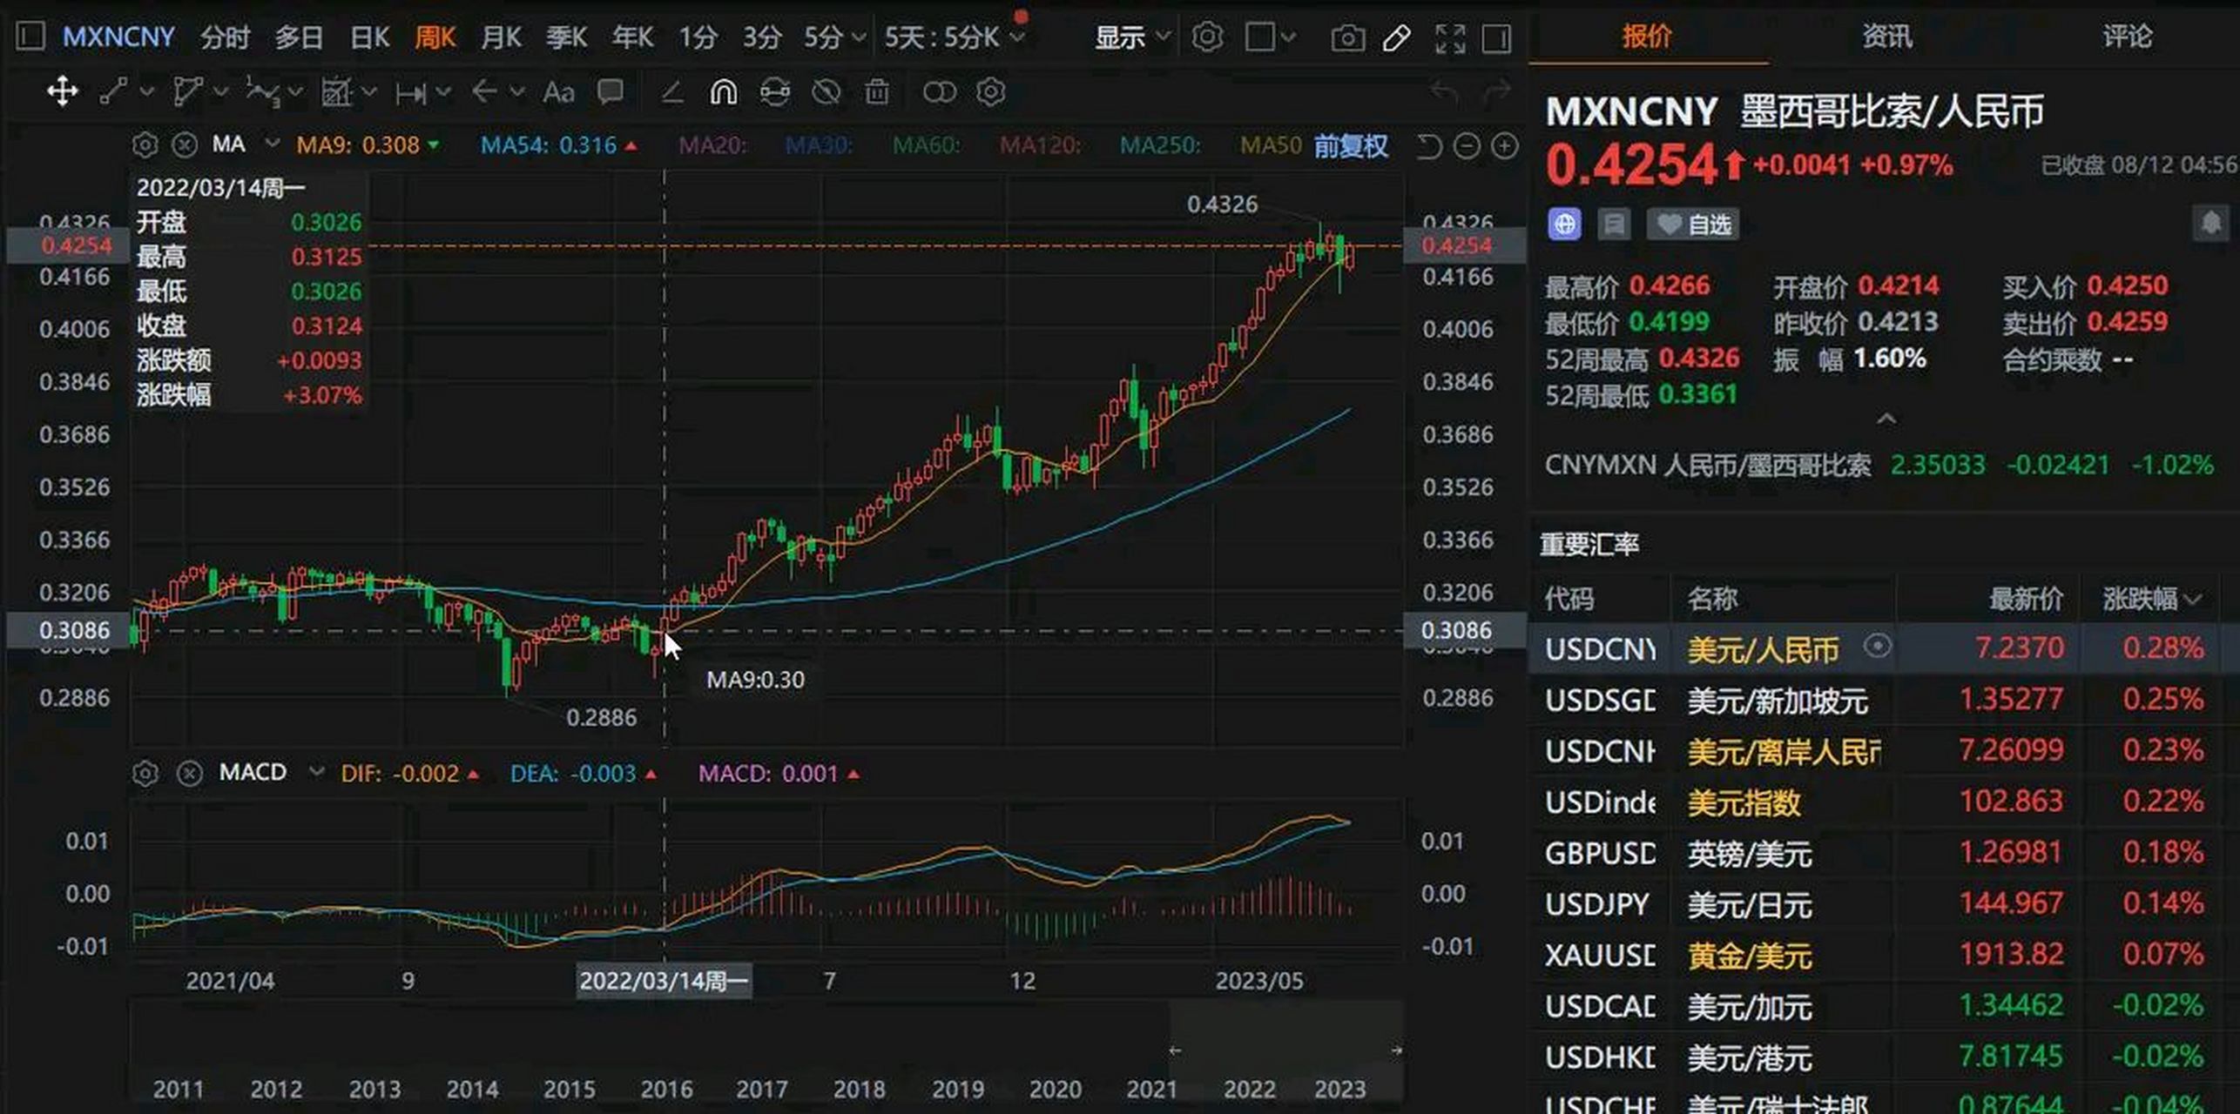Reset chart zoom with the rotate icon

[x=1428, y=146]
